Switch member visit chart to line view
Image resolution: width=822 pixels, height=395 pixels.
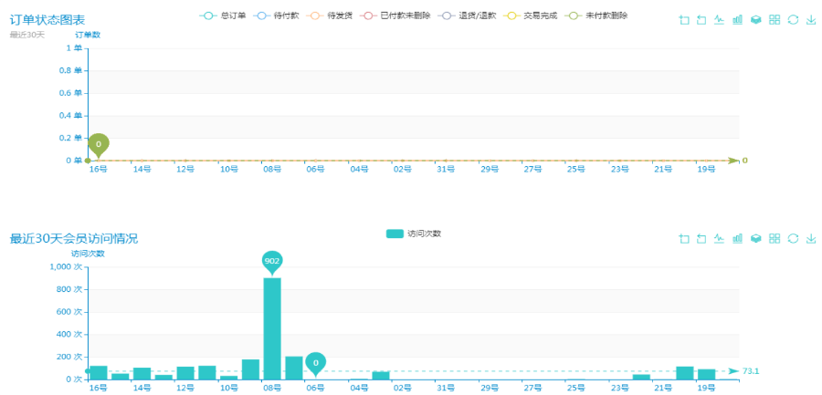tap(720, 239)
